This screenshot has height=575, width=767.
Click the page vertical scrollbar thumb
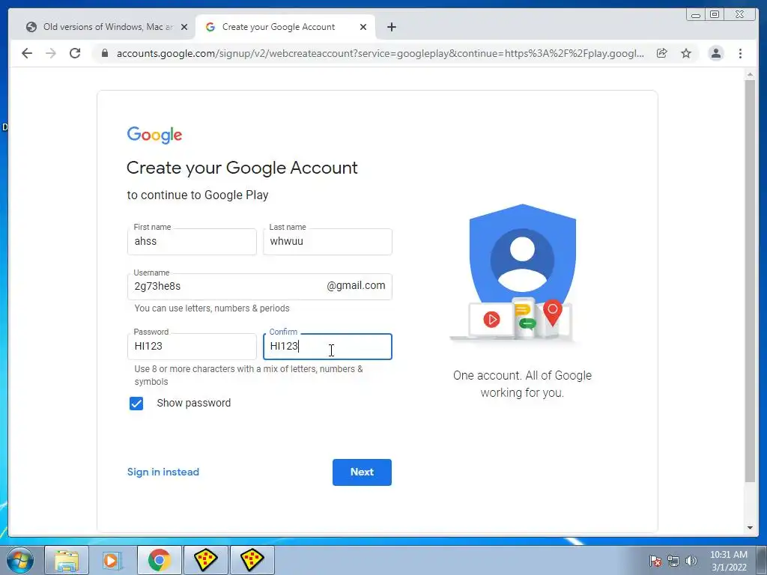point(750,282)
